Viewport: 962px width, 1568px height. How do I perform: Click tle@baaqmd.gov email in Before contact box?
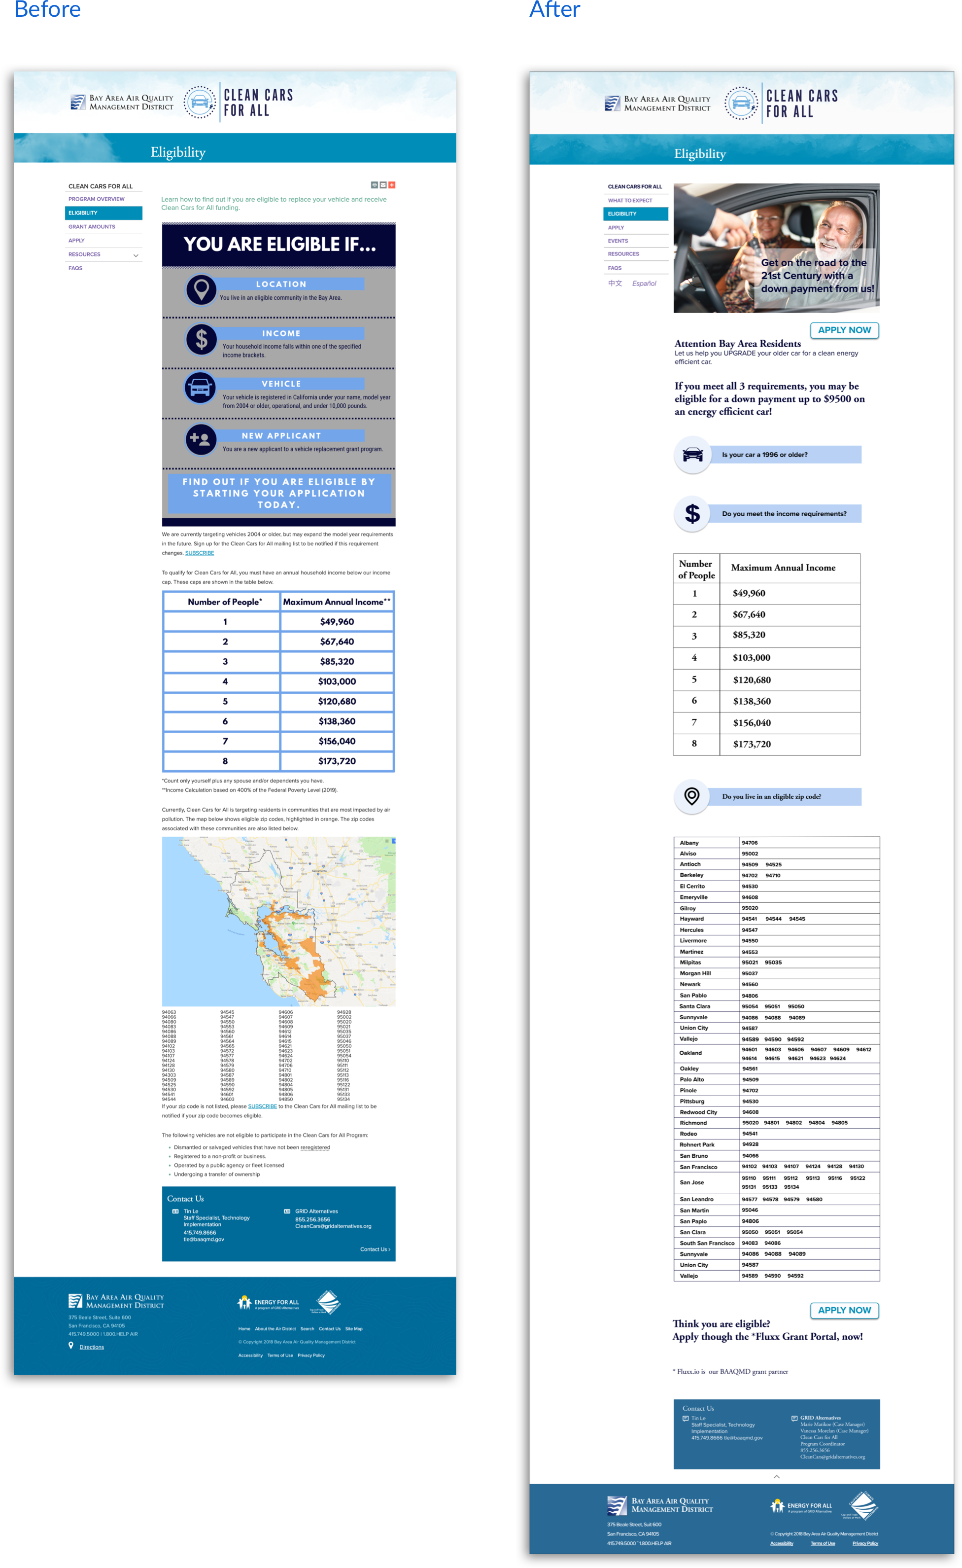coord(204,1240)
